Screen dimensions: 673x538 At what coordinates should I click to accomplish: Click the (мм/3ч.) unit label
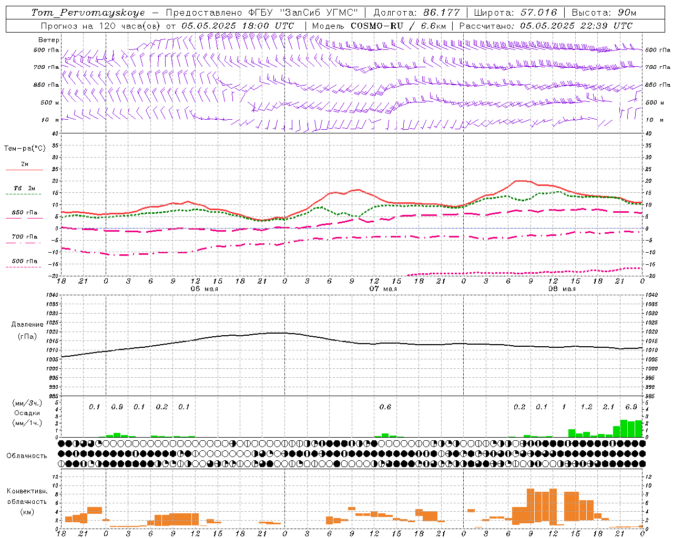(x=27, y=403)
